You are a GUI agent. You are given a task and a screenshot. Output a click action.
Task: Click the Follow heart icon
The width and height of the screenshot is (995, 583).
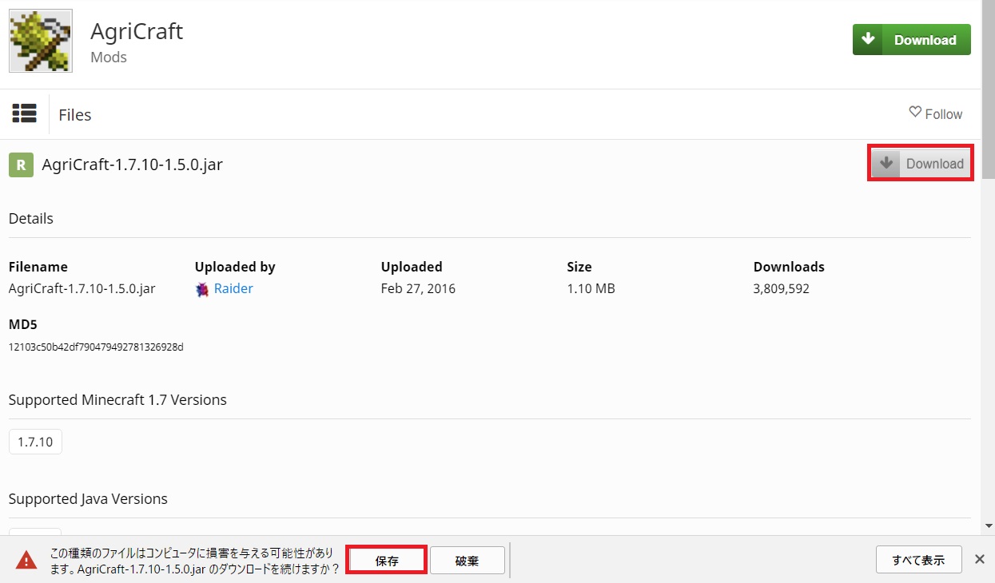tap(915, 113)
